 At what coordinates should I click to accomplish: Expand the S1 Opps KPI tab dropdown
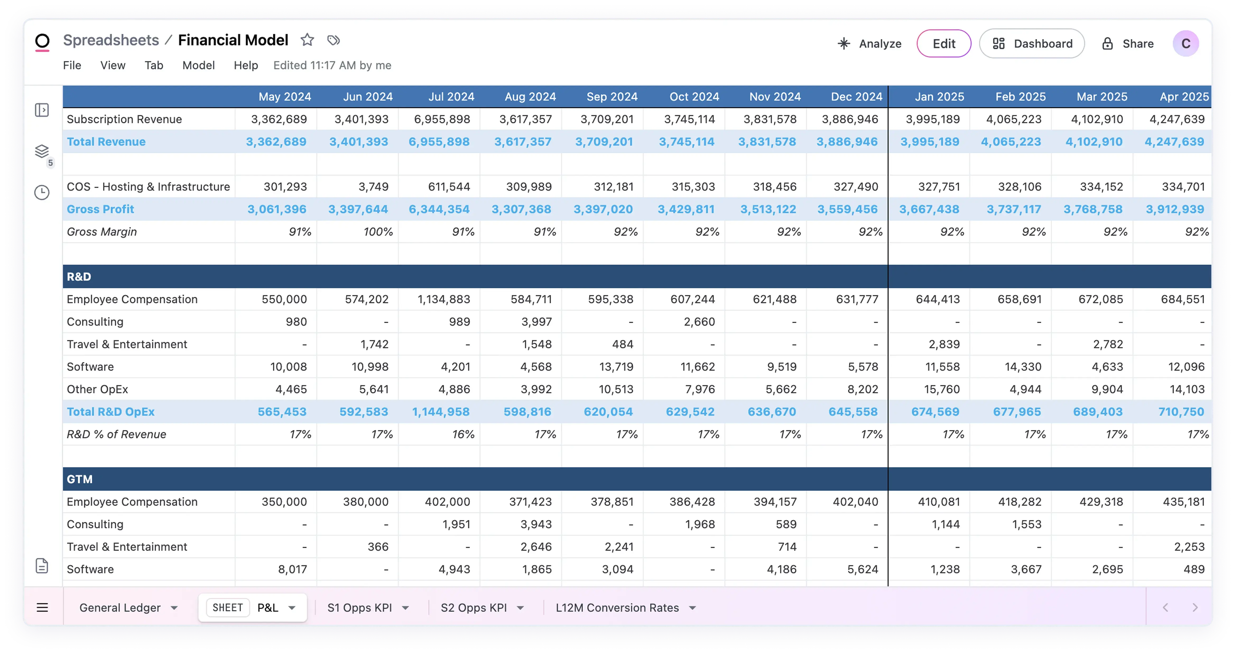[405, 608]
